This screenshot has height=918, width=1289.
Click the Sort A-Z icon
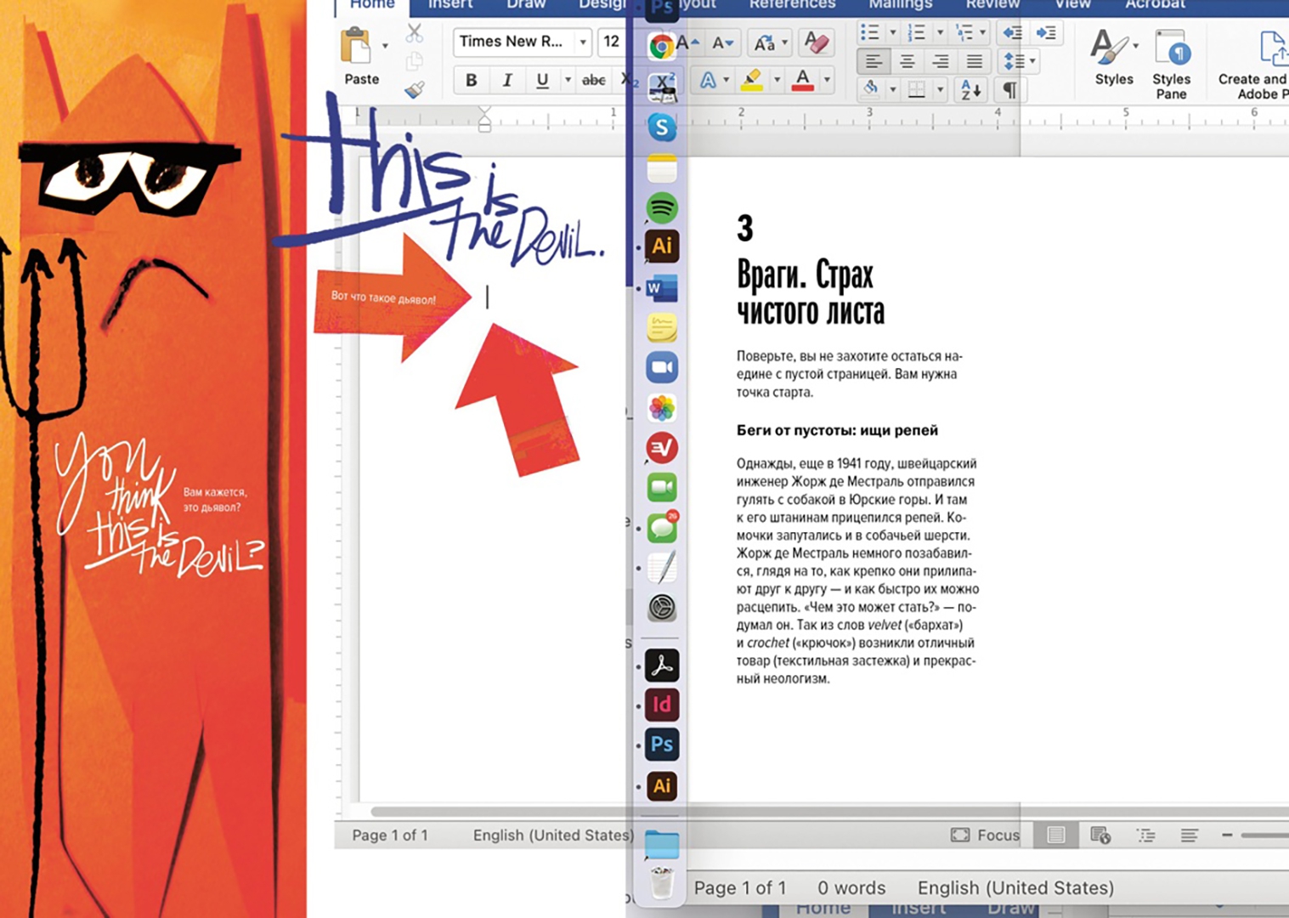(x=970, y=89)
